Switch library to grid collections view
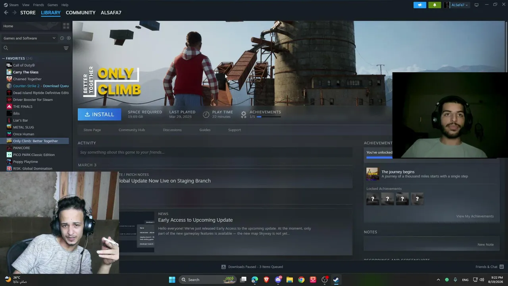508x286 pixels. pos(66,26)
